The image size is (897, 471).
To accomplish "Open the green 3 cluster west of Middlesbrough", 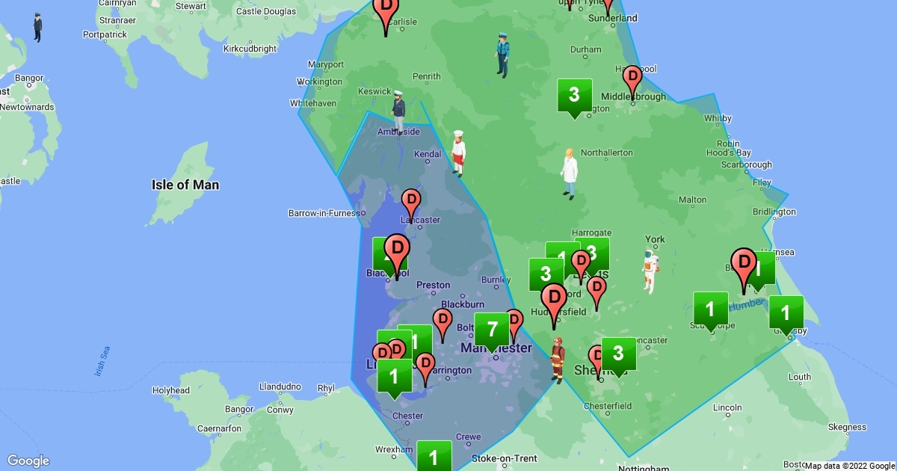I will click(574, 96).
